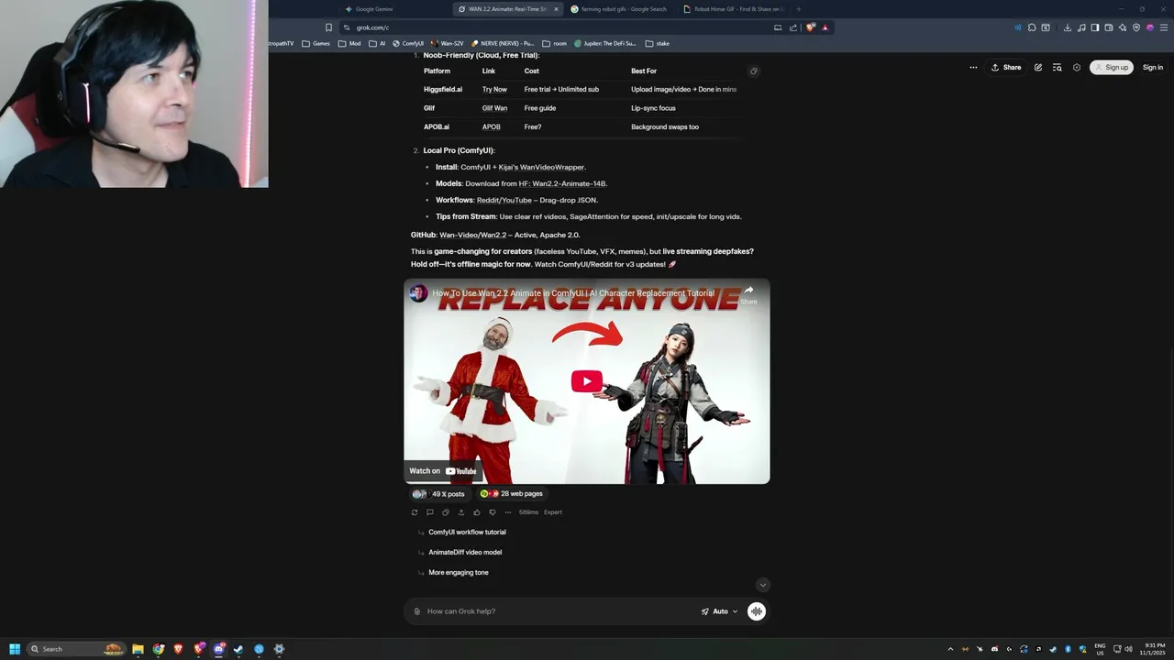Open File Explorer from the taskbar

tap(138, 649)
